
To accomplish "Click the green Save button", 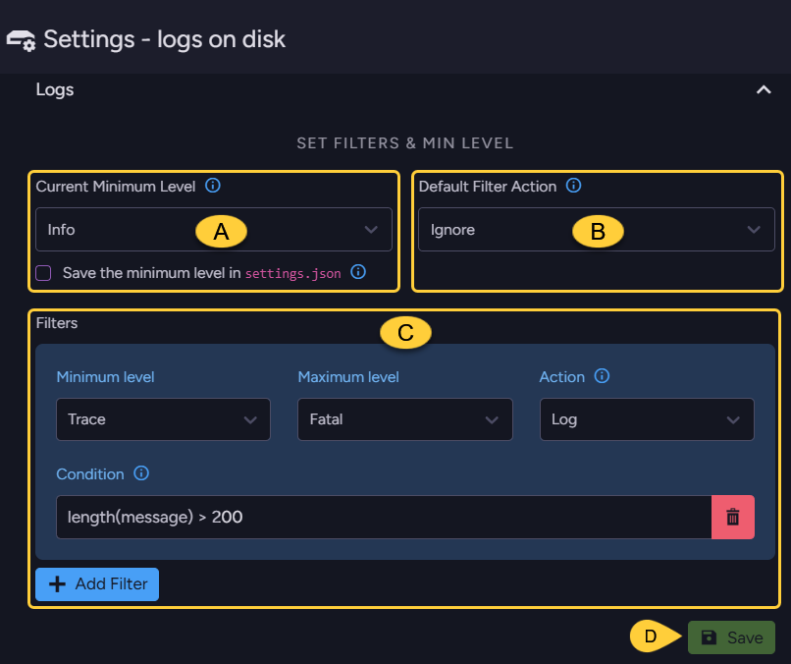I will coord(731,637).
